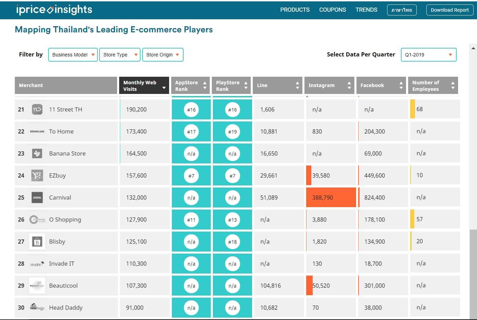Click the Head Daddy merchant name
The image size is (477, 320).
click(66, 308)
